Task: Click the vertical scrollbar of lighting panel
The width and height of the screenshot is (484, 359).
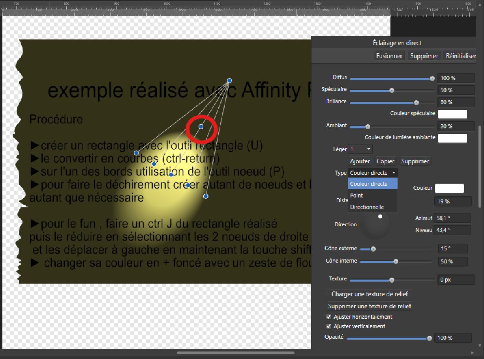Action: [x=480, y=166]
